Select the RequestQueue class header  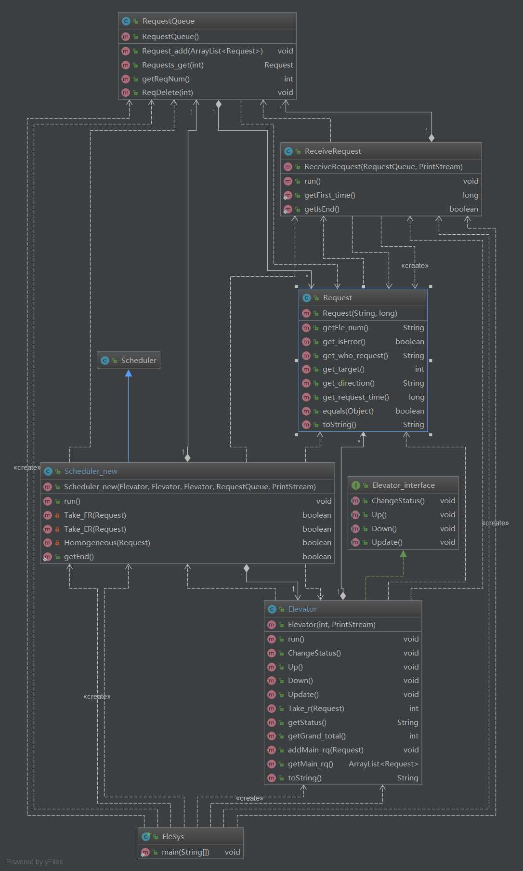tap(207, 21)
